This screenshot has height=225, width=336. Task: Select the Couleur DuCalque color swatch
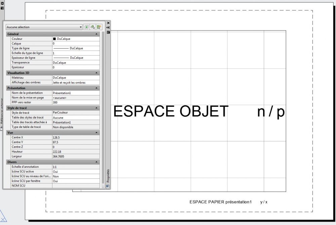(x=54, y=39)
